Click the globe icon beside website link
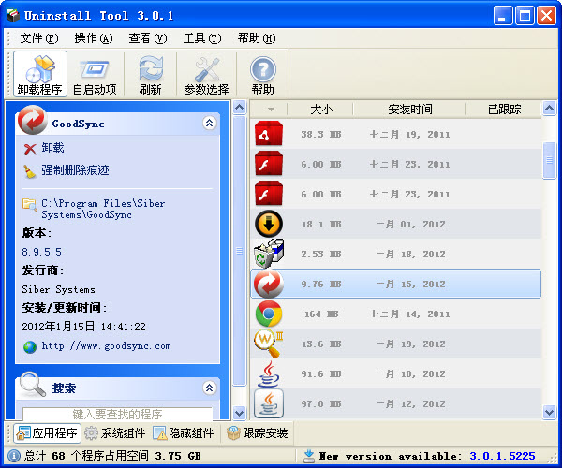The image size is (562, 468). click(30, 347)
